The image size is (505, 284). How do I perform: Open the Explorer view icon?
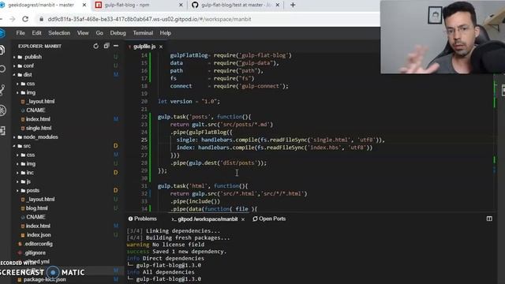click(x=2, y=50)
